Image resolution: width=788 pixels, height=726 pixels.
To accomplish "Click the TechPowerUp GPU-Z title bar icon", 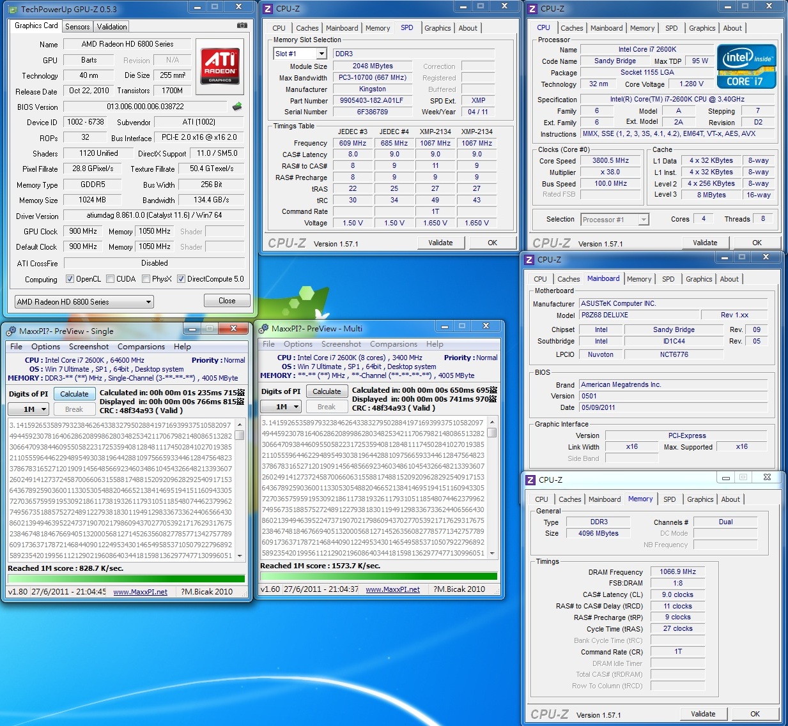I will tap(13, 9).
